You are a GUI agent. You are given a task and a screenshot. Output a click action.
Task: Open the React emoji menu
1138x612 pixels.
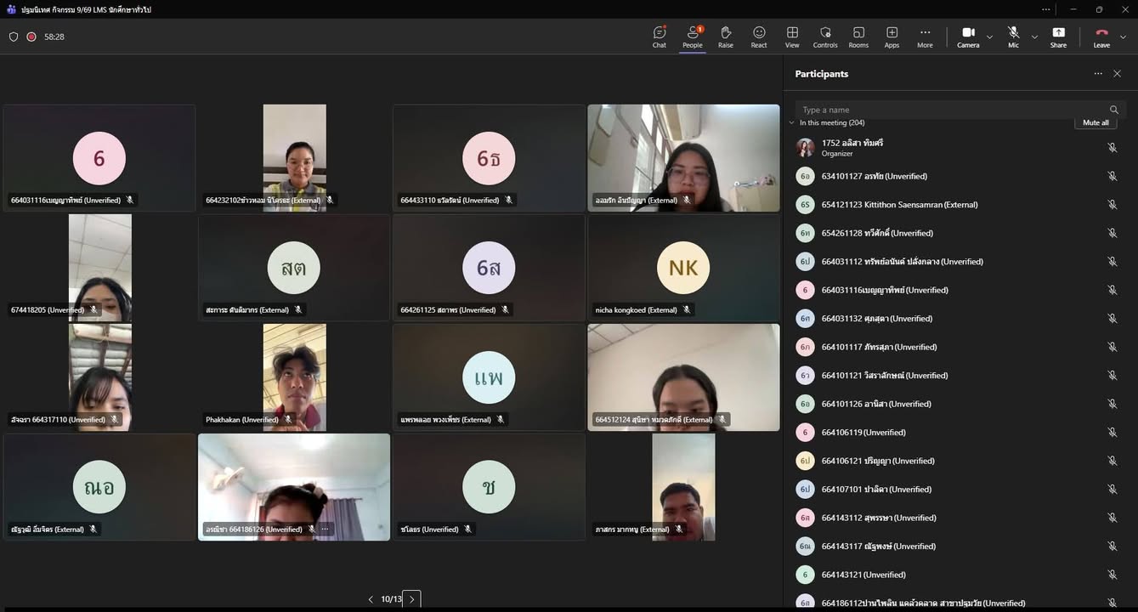(759, 37)
